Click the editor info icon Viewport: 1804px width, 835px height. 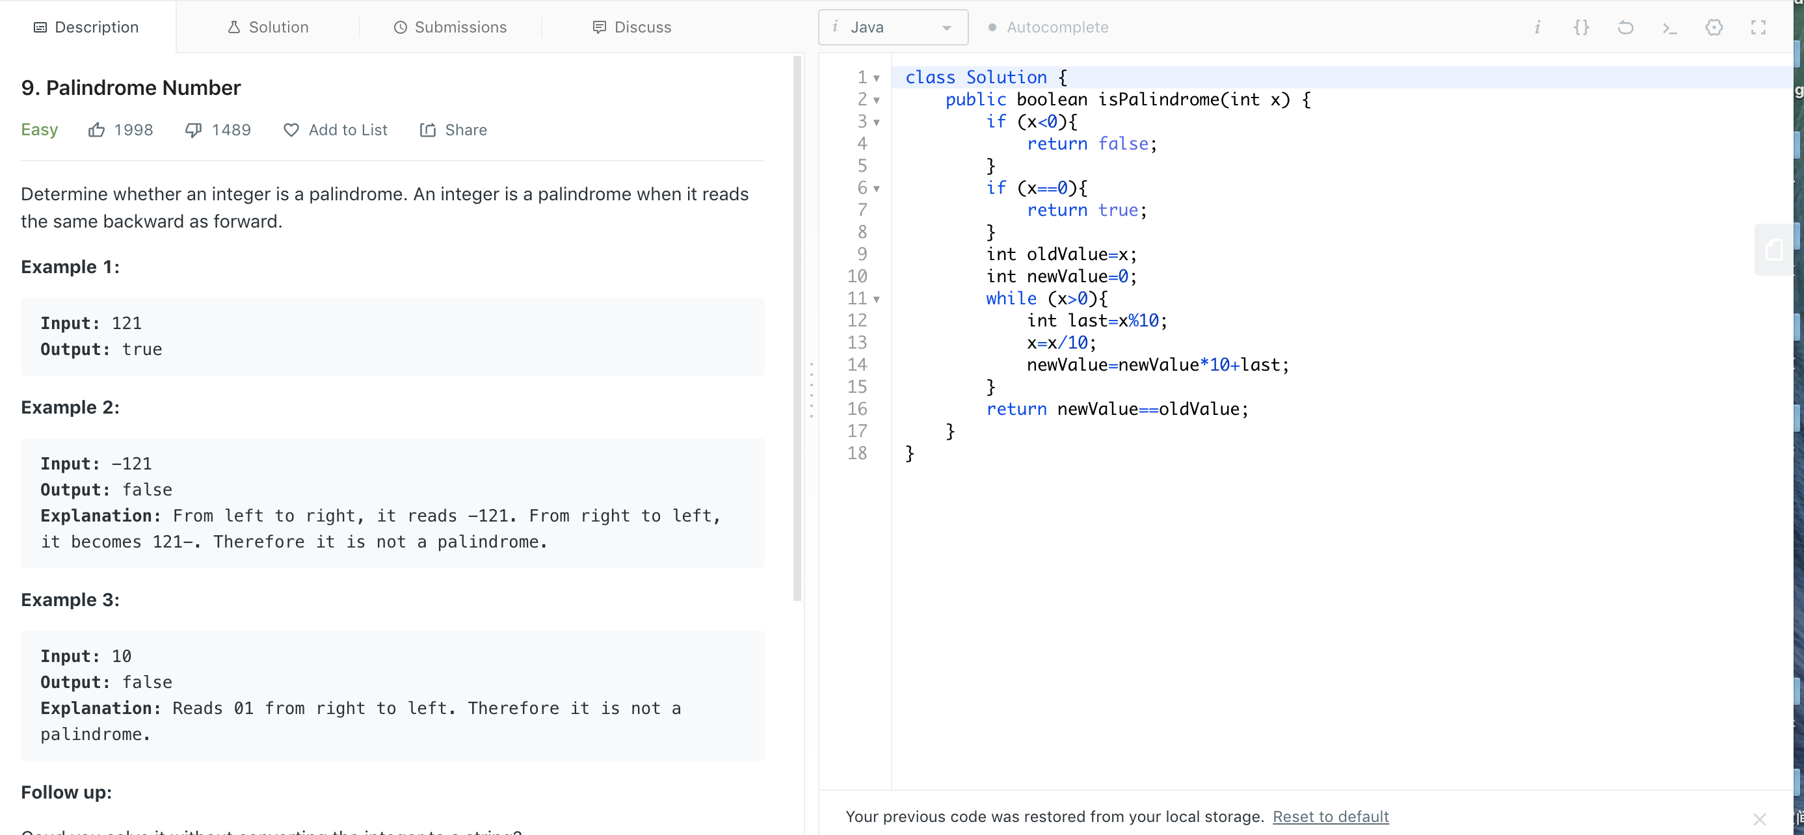[x=1537, y=27]
